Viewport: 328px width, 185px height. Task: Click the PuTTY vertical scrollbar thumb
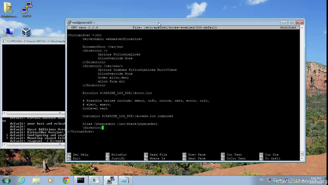click(x=302, y=154)
